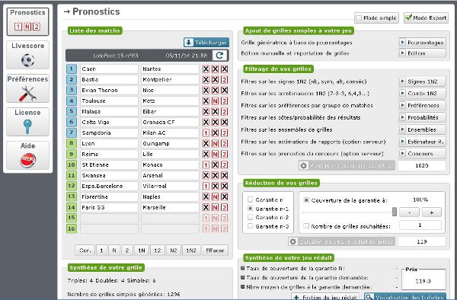The width and height of the screenshot is (457, 300).
Task: Toggle Couverture de la garantie checkbox
Action: [306, 200]
